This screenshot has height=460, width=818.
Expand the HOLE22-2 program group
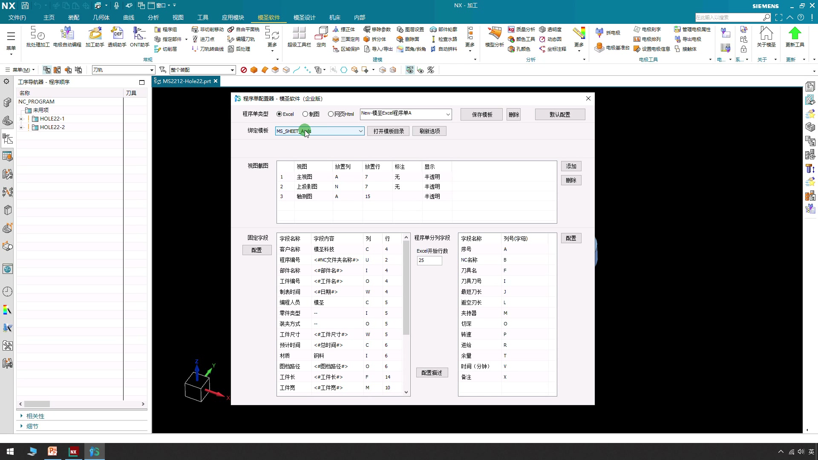[x=21, y=127]
